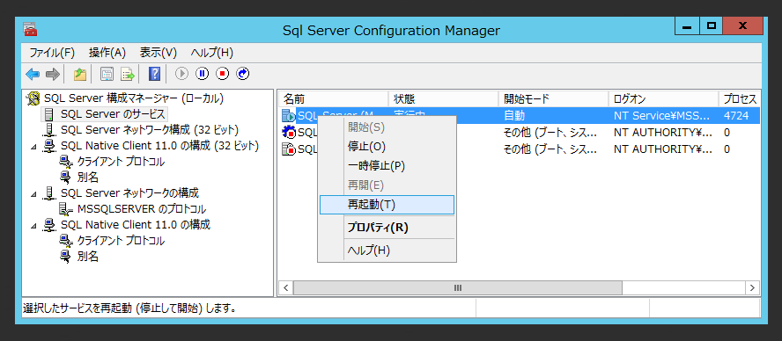The image size is (782, 341).
Task: Click the Up one level folder icon
Action: [x=80, y=74]
